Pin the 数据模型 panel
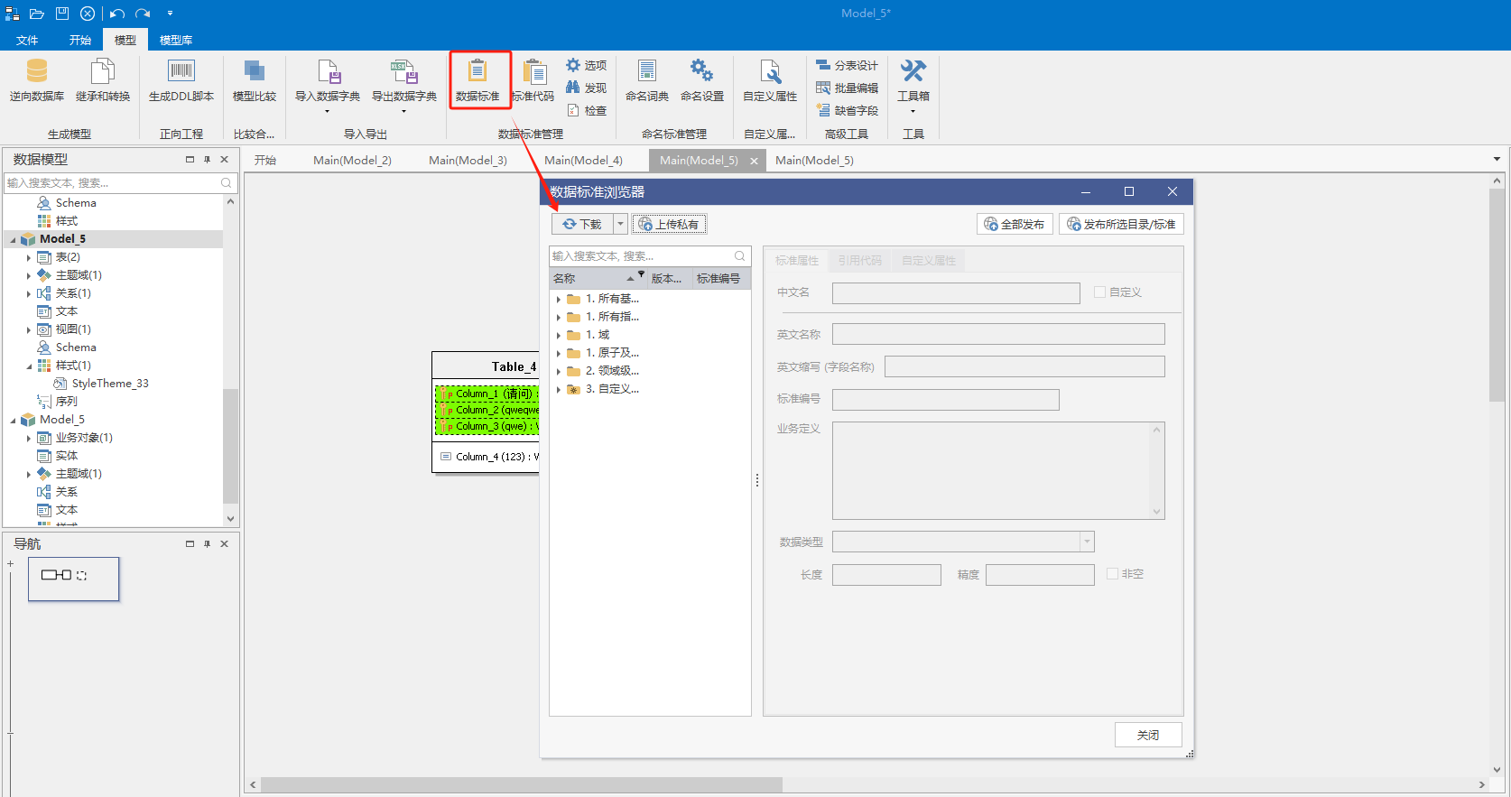1511x797 pixels. pyautogui.click(x=207, y=159)
